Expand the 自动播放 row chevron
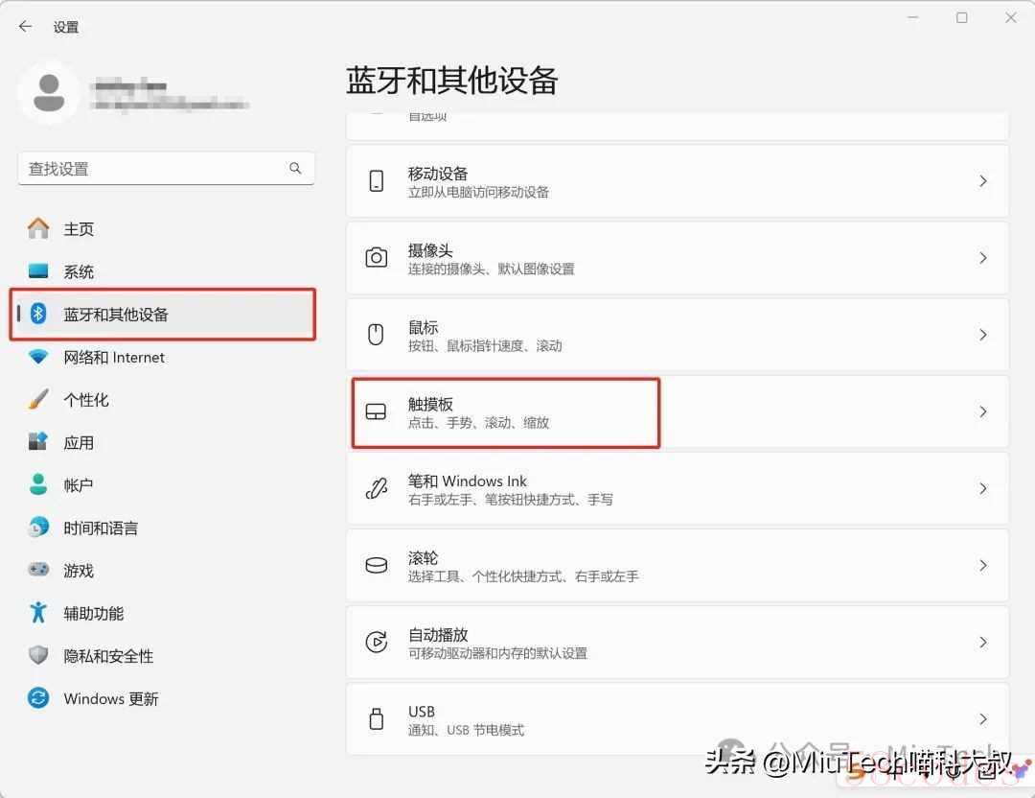Image resolution: width=1035 pixels, height=798 pixels. coord(983,642)
